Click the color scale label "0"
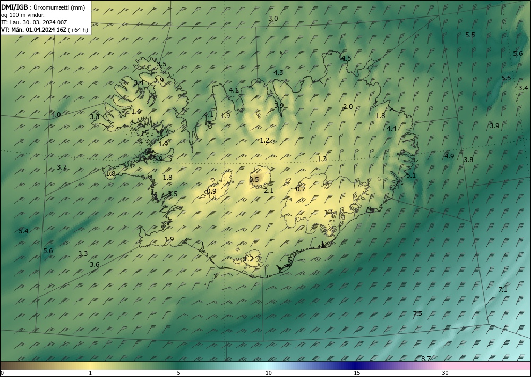The image size is (531, 377). point(2,373)
